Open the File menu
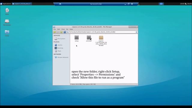The height and width of the screenshot is (108, 192). tap(55, 29)
